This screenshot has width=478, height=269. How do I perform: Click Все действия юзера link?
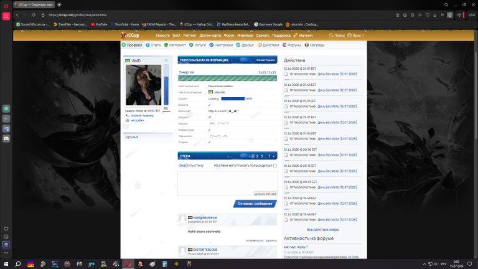pos(322,230)
